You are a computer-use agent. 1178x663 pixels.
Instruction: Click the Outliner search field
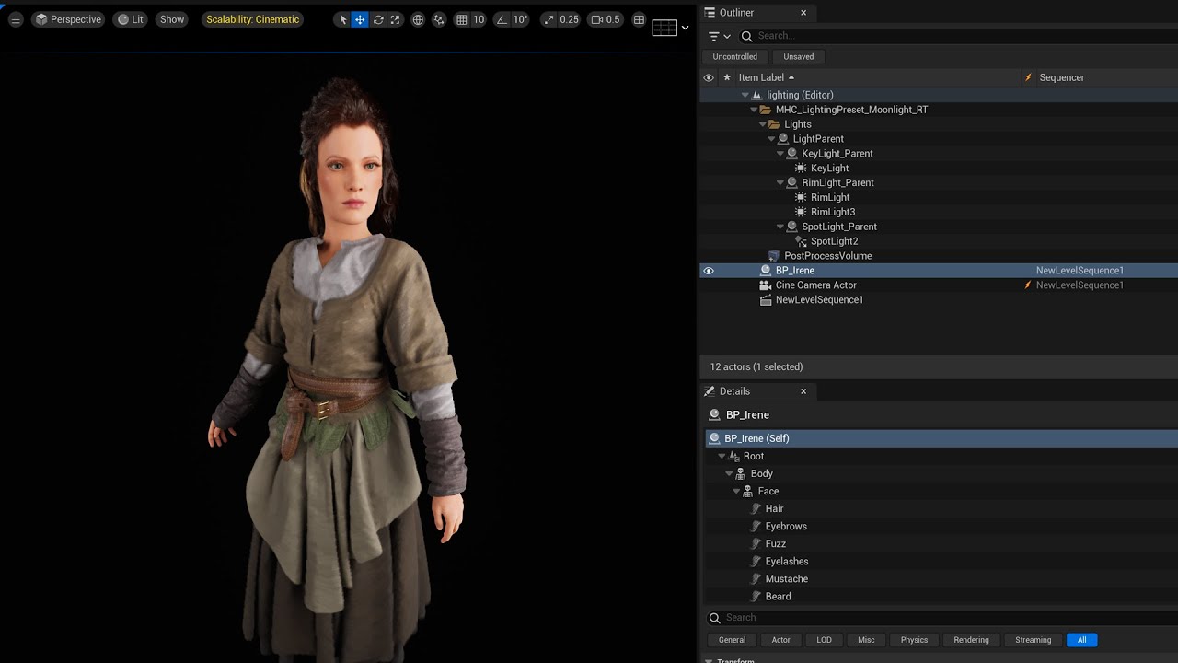957,36
